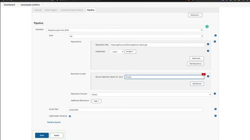Open the Pipeline Syntax link
This screenshot has height=140, width=250.
pos(54,122)
